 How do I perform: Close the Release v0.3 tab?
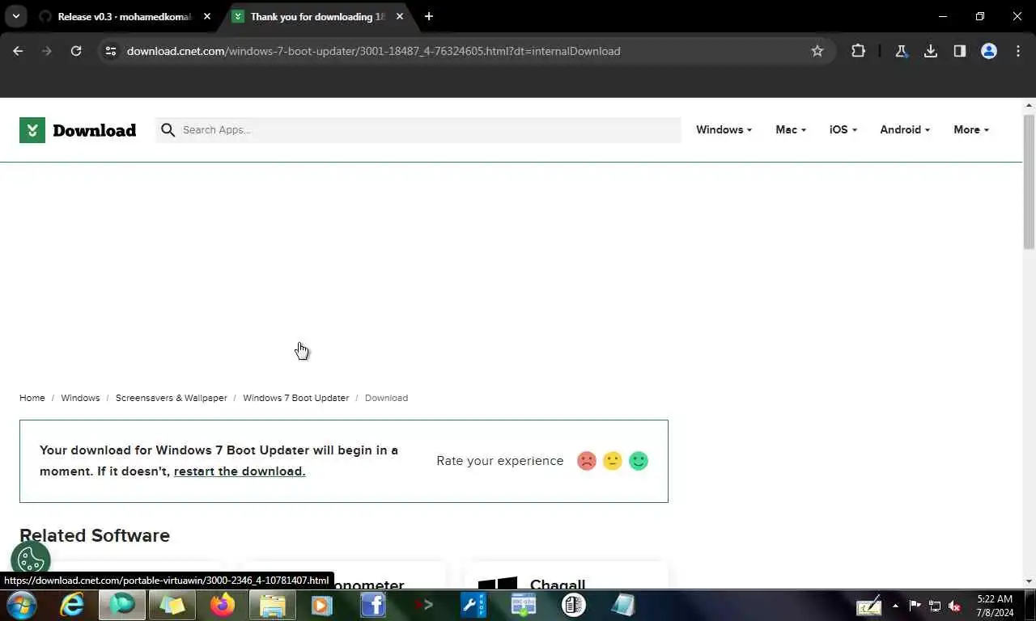tap(207, 16)
